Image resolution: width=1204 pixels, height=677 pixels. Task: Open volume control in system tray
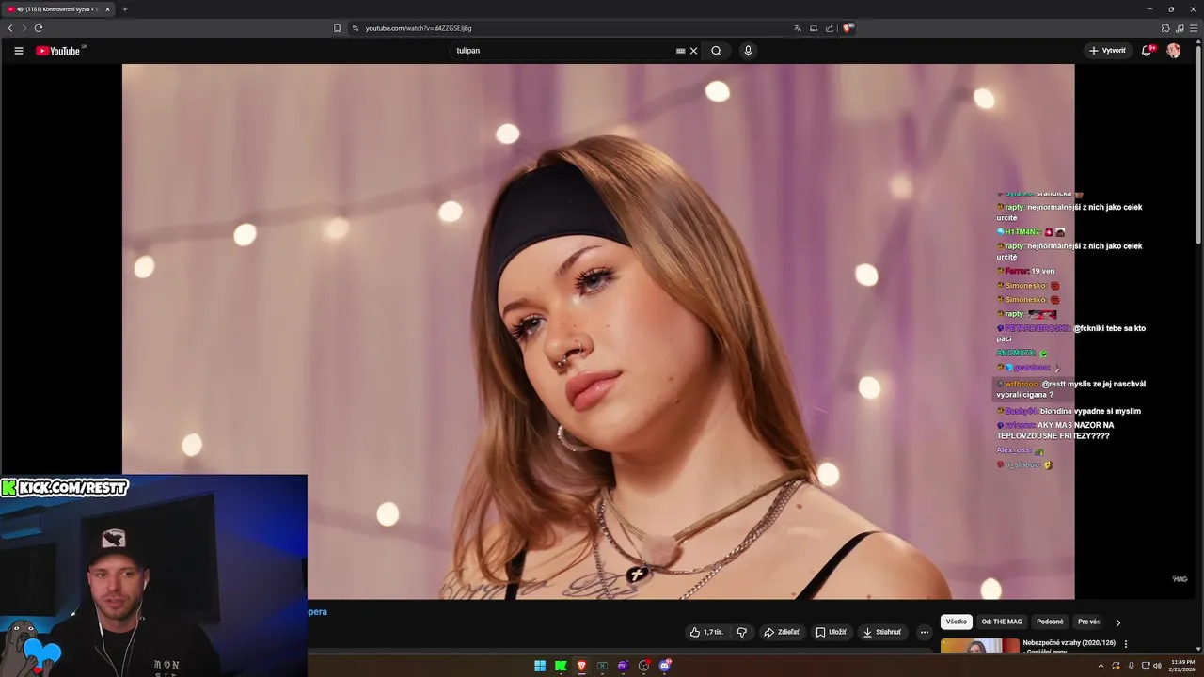pyautogui.click(x=1157, y=666)
